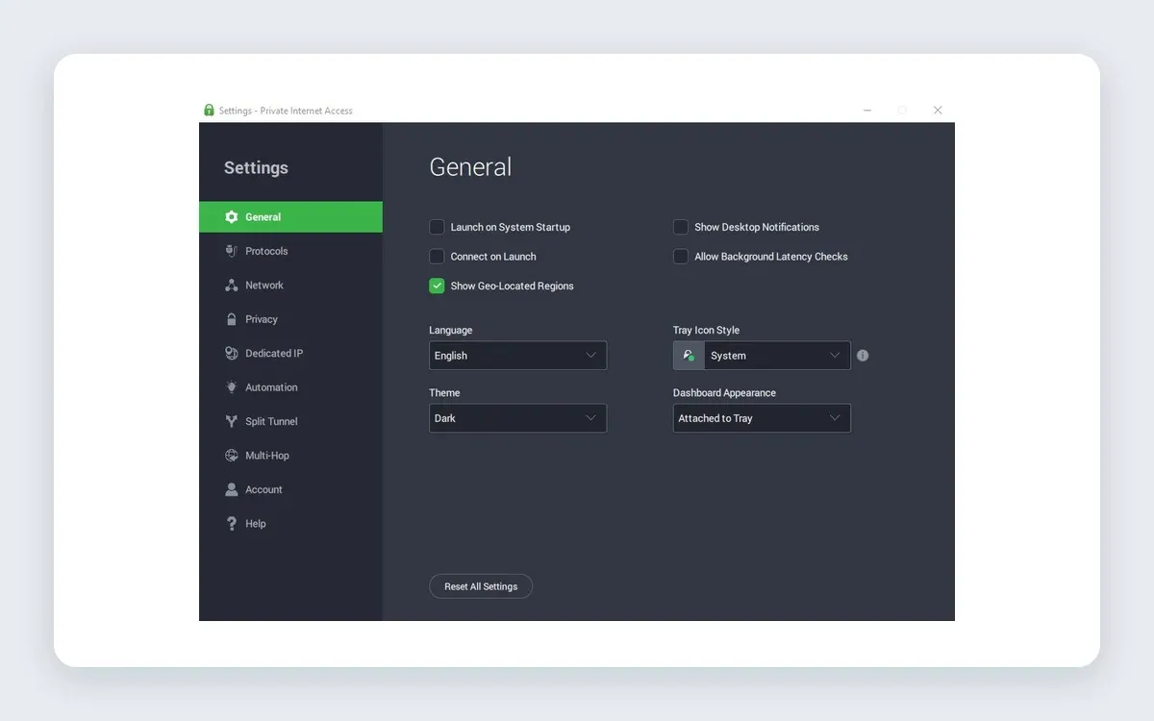This screenshot has height=721, width=1154.
Task: Open the Dashboard Appearance dropdown
Action: 762,418
